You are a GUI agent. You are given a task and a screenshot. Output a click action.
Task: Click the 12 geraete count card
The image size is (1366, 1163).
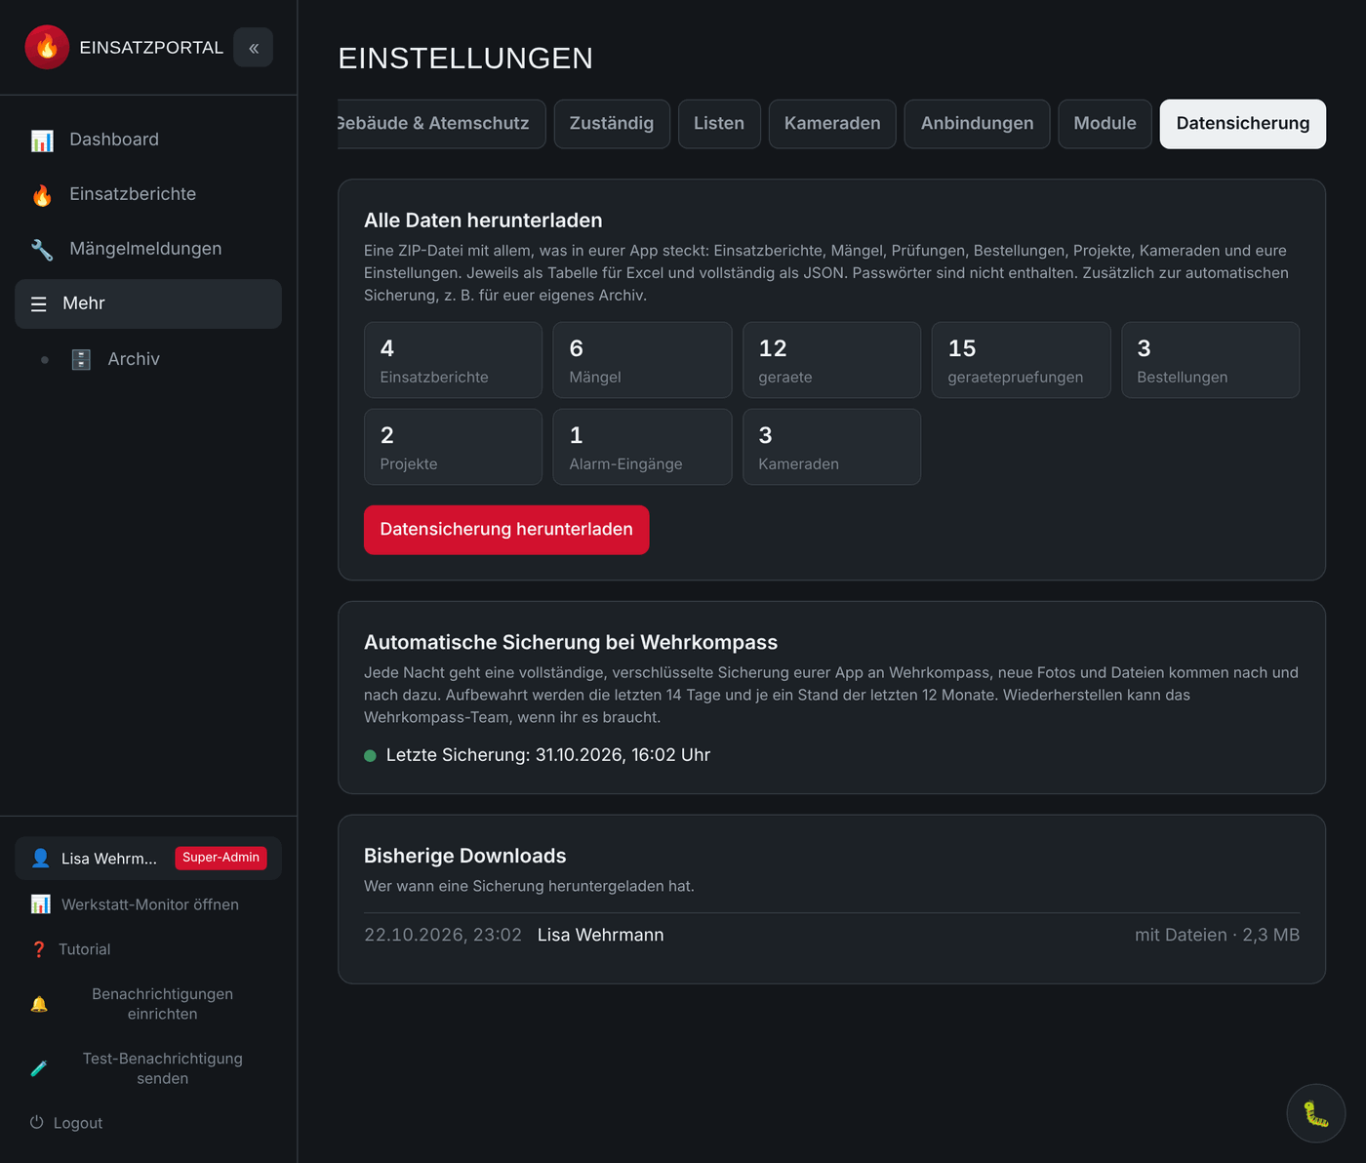[831, 360]
